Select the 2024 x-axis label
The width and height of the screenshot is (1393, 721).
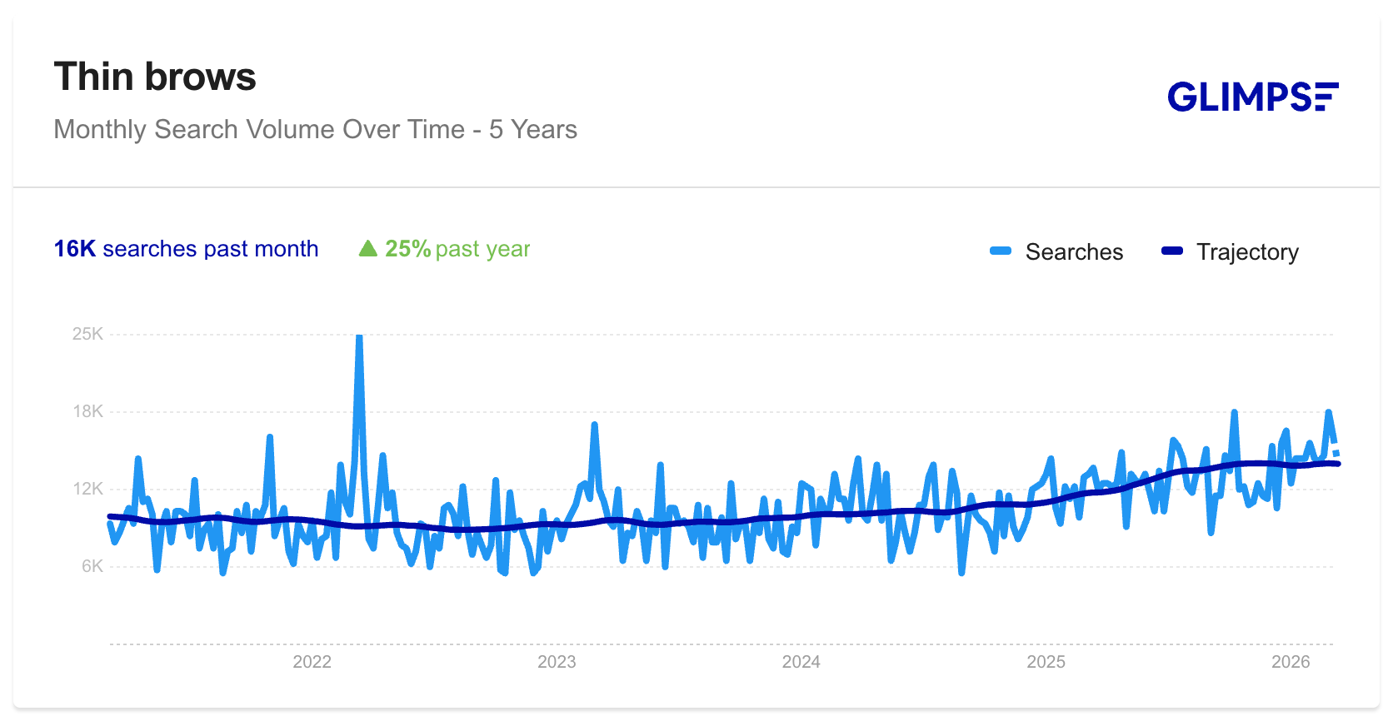coord(801,662)
